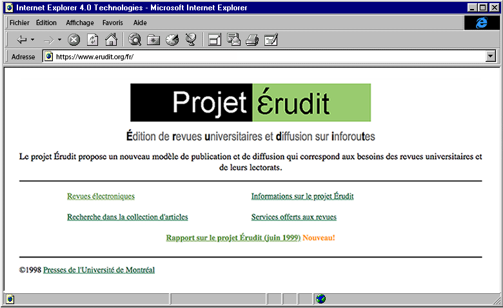Image resolution: width=503 pixels, height=308 pixels.
Task: Toggle the Fullscreen toolbar icon
Action: tap(215, 40)
